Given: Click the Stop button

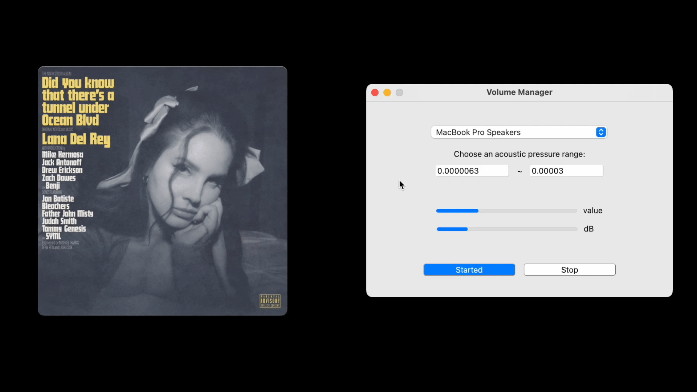Looking at the screenshot, I should [570, 269].
